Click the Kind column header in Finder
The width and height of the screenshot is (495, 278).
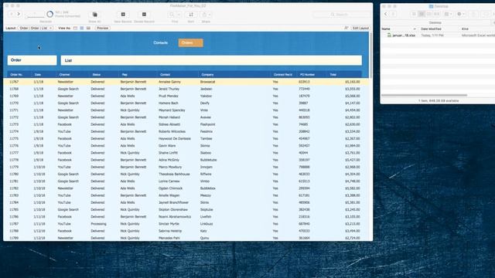point(465,29)
